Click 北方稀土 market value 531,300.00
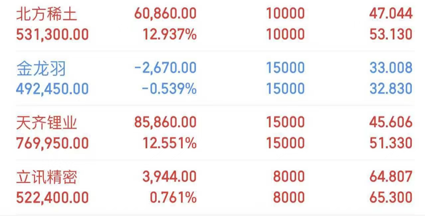 [x=53, y=35]
